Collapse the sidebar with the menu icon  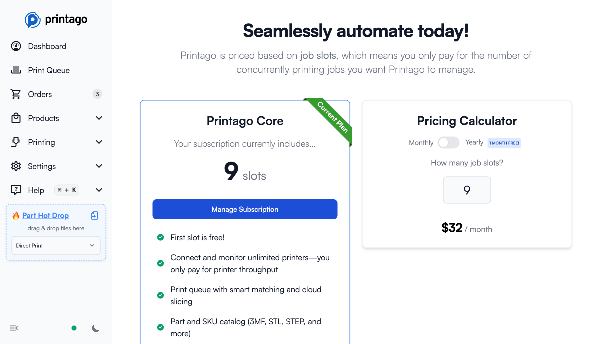click(x=14, y=328)
